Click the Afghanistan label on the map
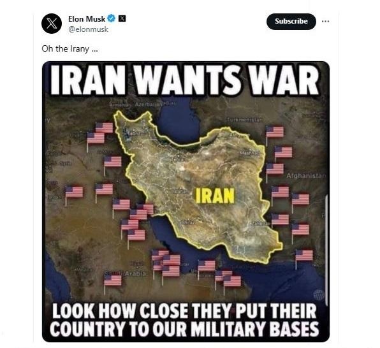This screenshot has height=348, width=380. pyautogui.click(x=306, y=176)
